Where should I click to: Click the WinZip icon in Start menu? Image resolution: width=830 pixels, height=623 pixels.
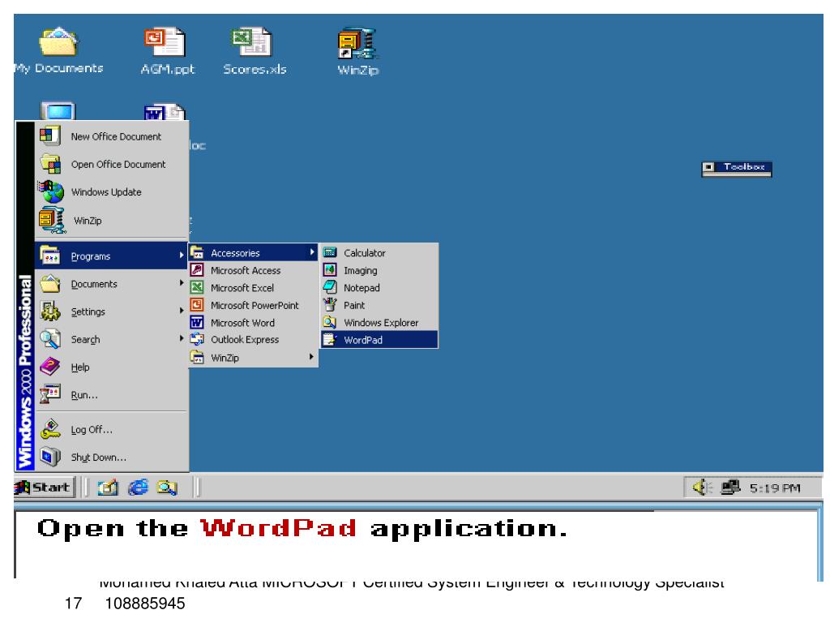click(52, 220)
